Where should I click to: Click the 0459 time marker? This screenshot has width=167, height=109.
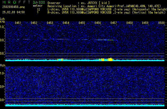pos(145,23)
